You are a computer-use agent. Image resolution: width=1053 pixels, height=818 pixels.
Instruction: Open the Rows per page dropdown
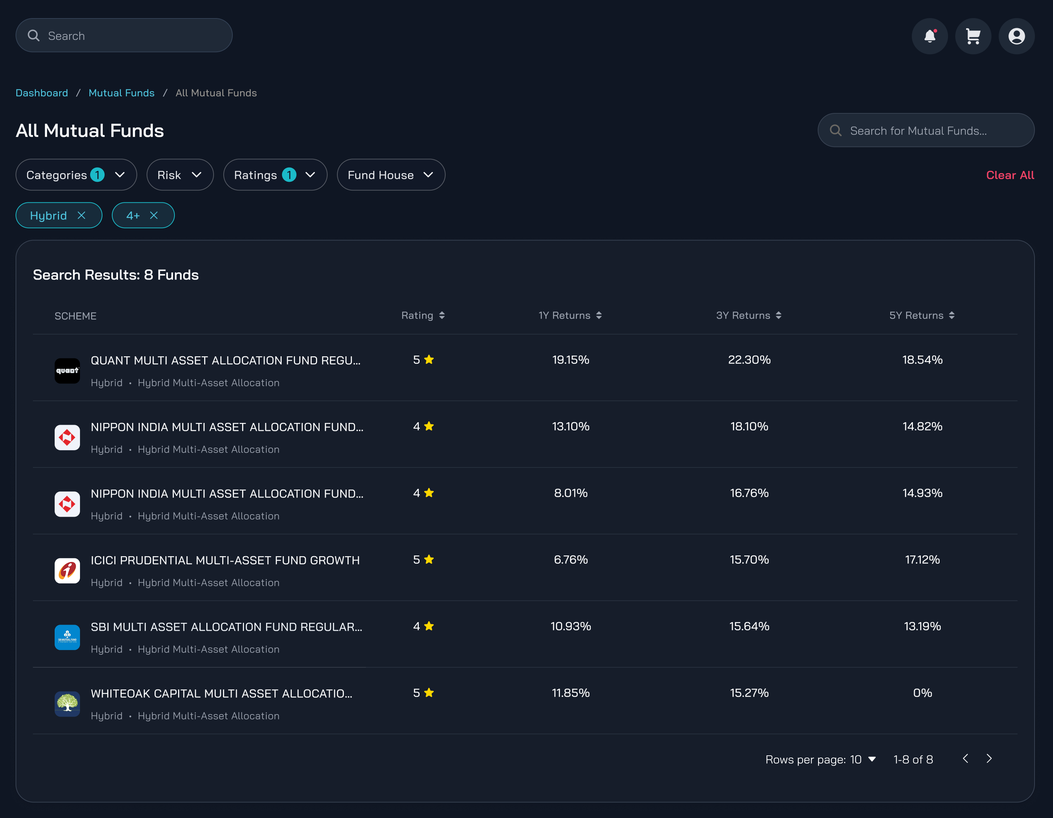click(863, 760)
